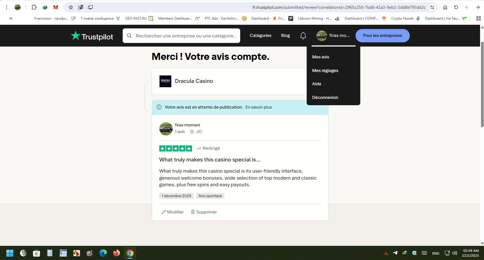The image size is (484, 260).
Task: Click the search magnifier icon
Action: click(x=129, y=36)
